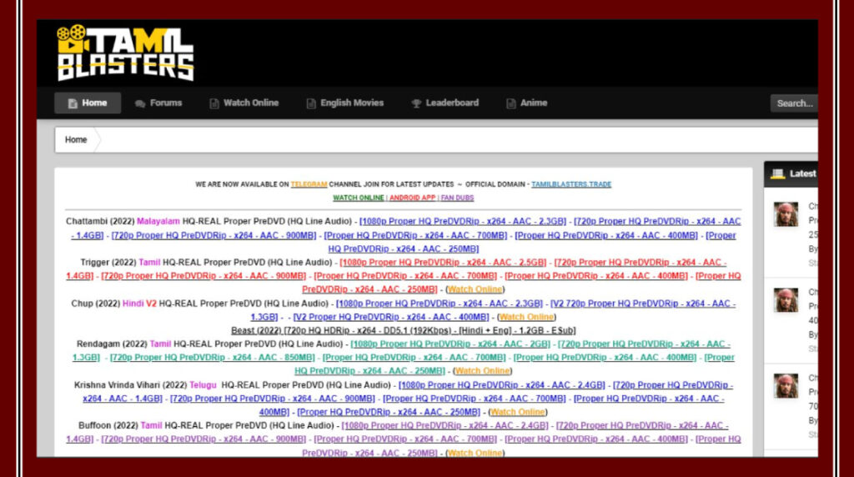Open Krishna Vrinda Vihari 720p 900MB link
This screenshot has height=477, width=854.
[273, 399]
